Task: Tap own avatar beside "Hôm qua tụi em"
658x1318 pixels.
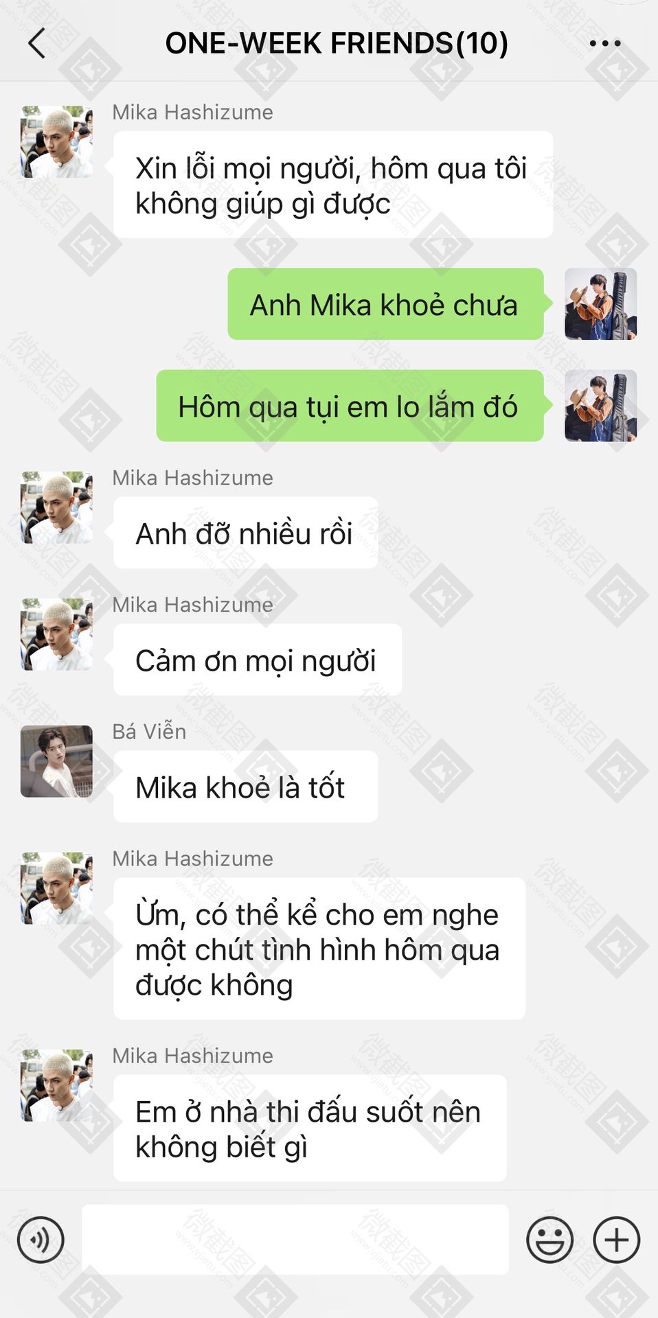Action: pos(600,406)
